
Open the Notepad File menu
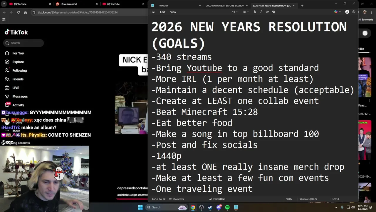click(x=152, y=12)
